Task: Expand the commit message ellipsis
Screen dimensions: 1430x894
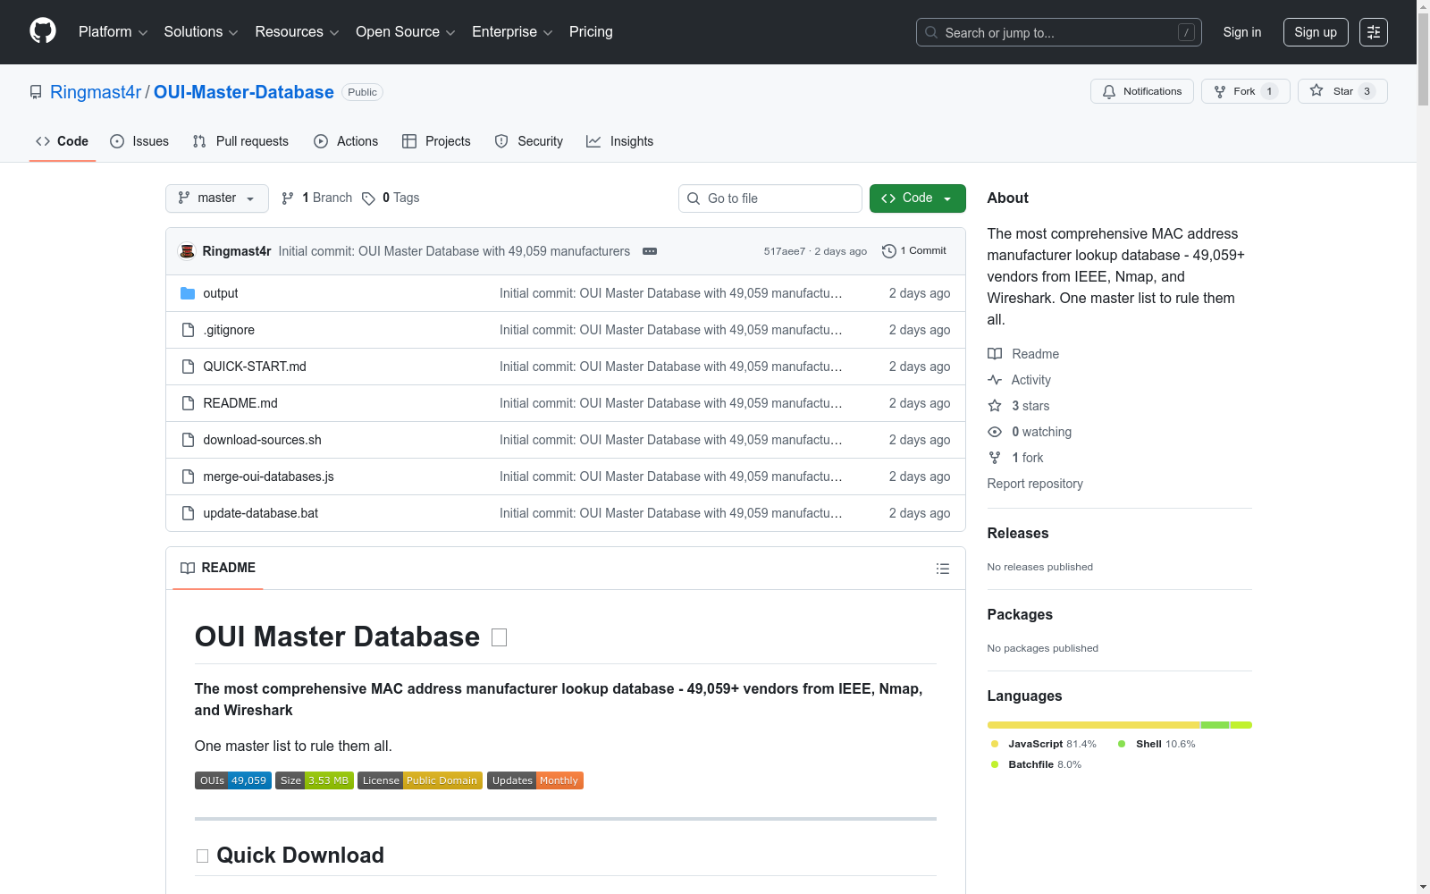Action: [650, 251]
